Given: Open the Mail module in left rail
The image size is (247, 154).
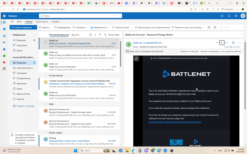Looking at the screenshot, I should point(4,22).
